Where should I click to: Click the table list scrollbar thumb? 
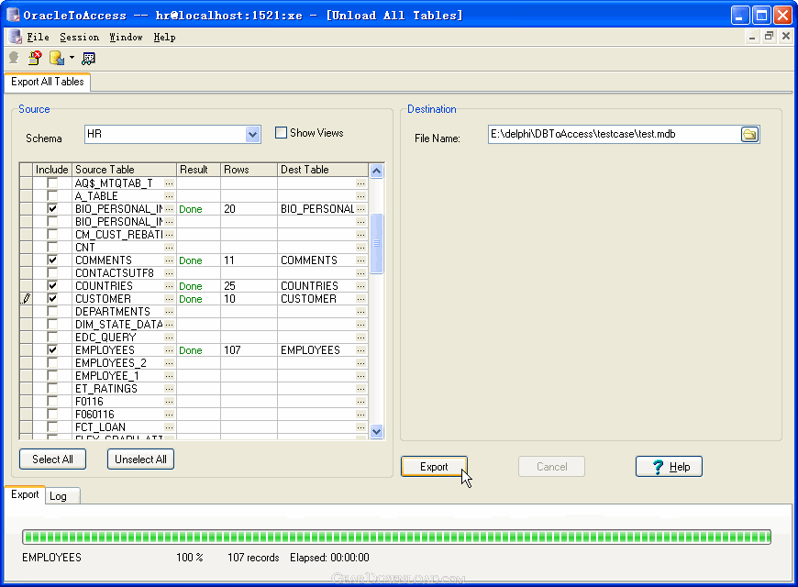tap(377, 244)
